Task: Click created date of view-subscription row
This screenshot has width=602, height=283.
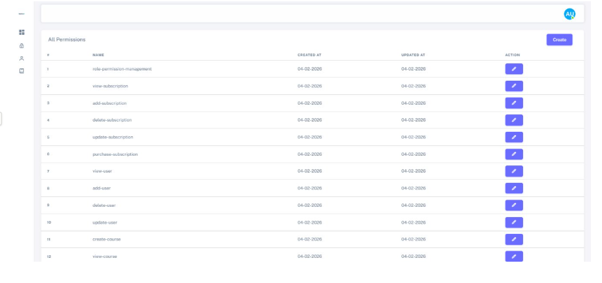Action: click(309, 86)
